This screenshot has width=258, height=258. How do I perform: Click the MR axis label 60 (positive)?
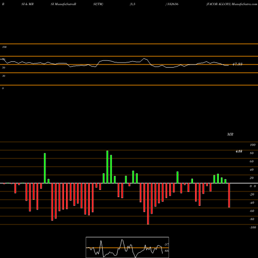point(252,162)
